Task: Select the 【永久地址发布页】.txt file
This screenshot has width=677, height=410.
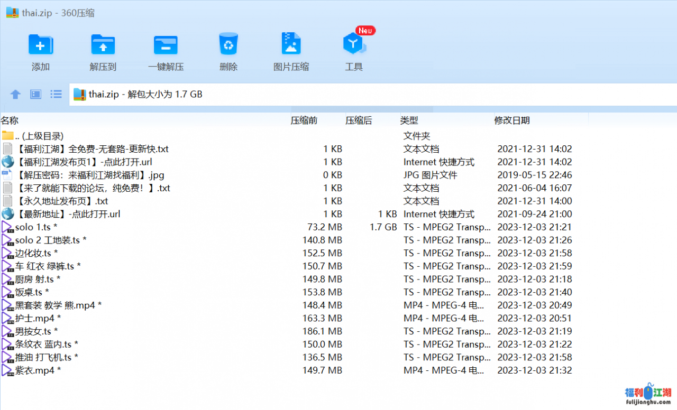Action: tap(61, 201)
